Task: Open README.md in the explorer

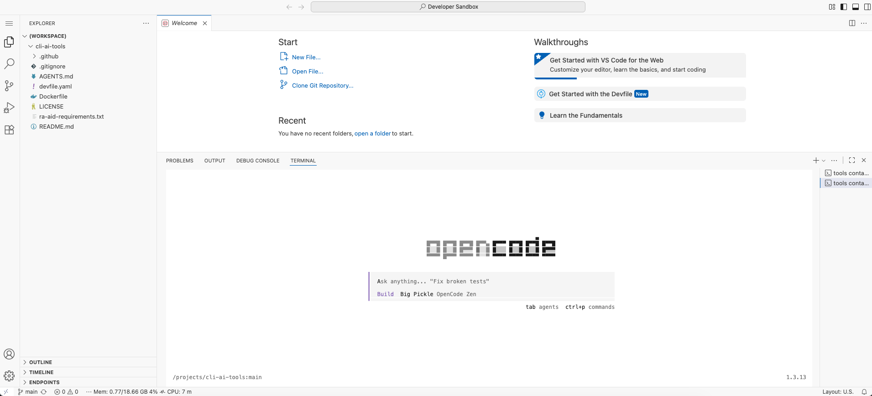Action: click(56, 127)
